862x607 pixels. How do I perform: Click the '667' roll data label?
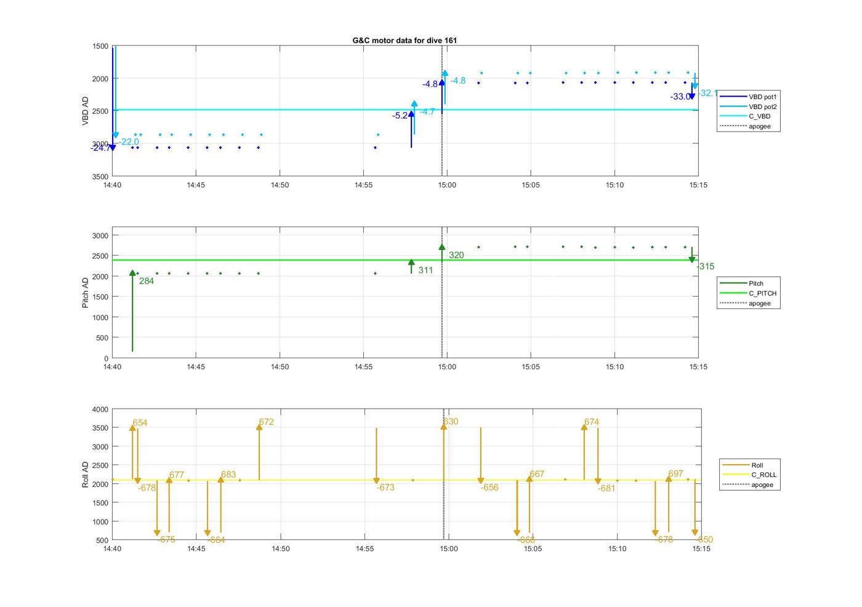[x=537, y=474]
